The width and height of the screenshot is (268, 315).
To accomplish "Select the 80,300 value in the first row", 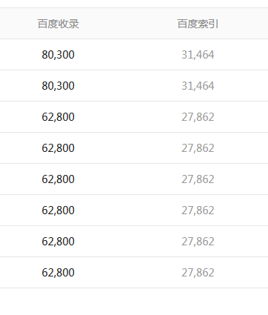I will pyautogui.click(x=58, y=55).
